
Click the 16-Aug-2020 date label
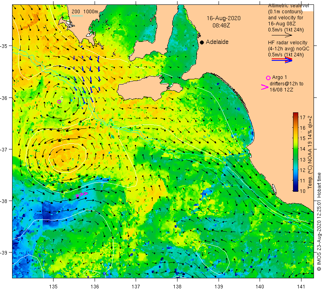click(223, 18)
